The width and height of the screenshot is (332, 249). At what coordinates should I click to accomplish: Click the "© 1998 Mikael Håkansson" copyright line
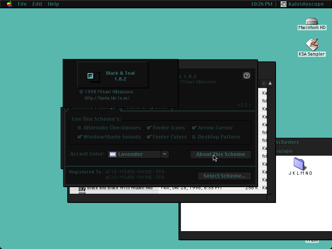coord(106,92)
